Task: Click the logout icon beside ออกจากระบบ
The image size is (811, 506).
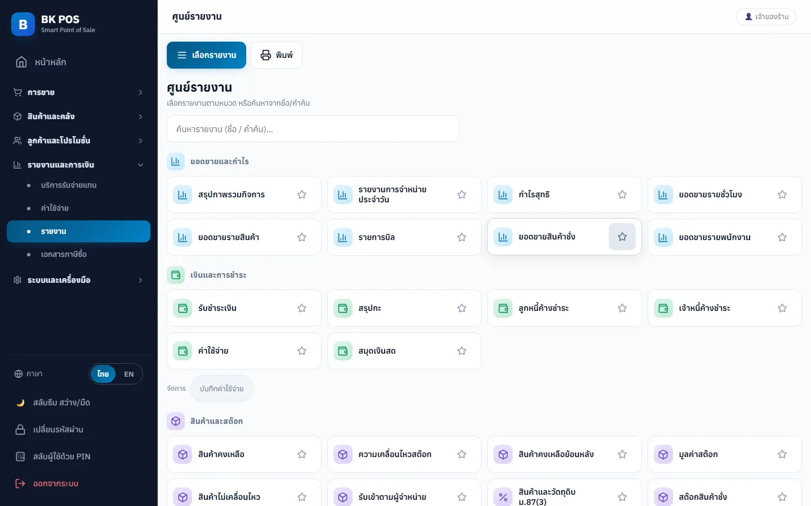Action: [x=20, y=484]
